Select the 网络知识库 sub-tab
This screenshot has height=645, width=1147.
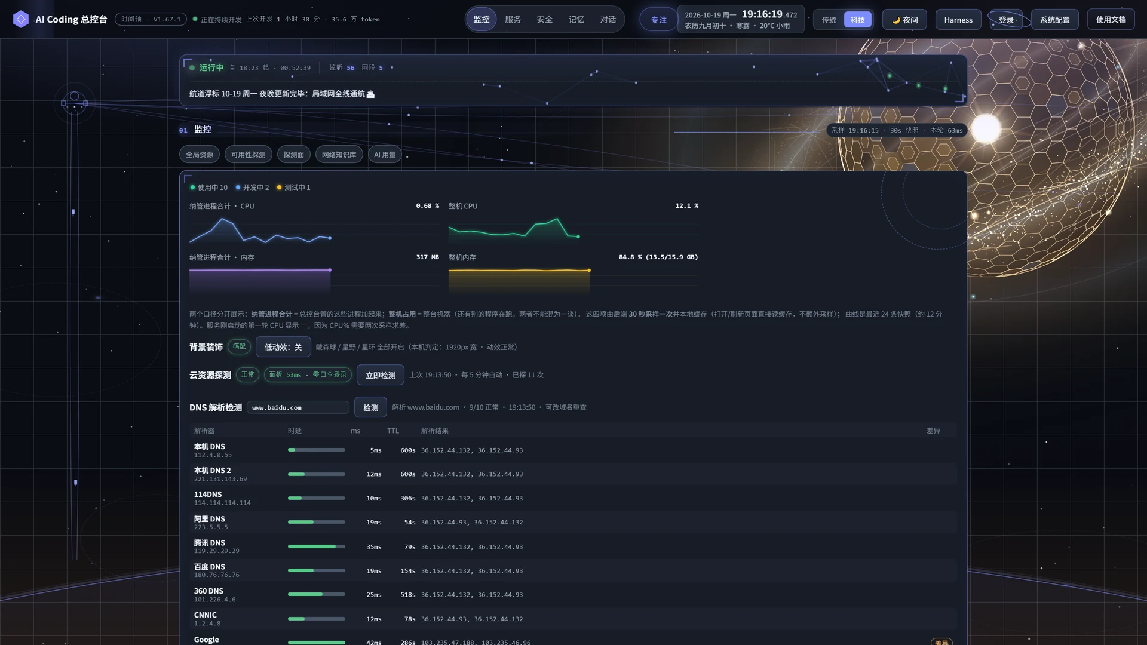[x=339, y=155]
